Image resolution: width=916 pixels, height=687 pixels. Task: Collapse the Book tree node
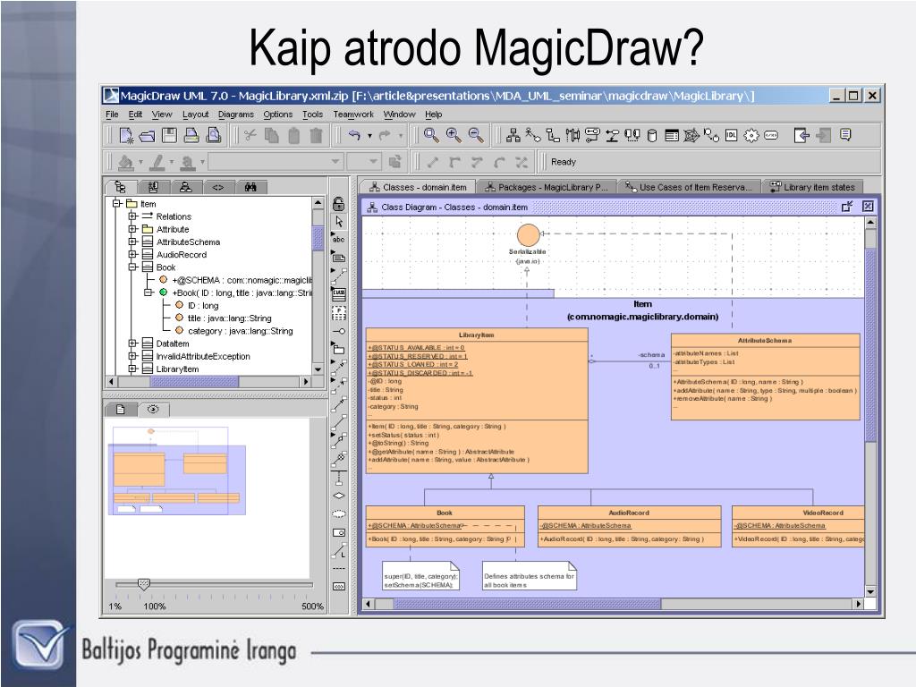132,267
